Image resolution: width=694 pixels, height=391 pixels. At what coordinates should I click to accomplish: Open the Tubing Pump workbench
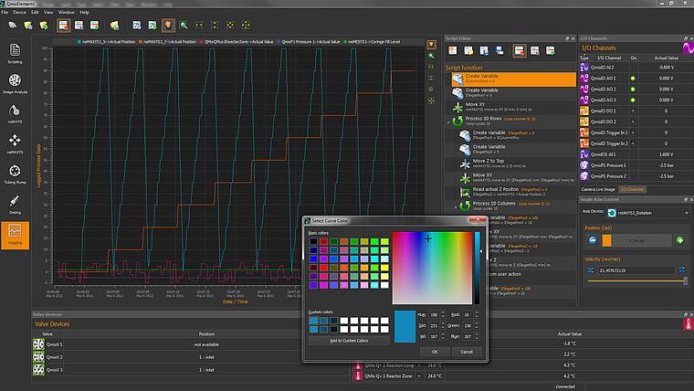point(15,174)
